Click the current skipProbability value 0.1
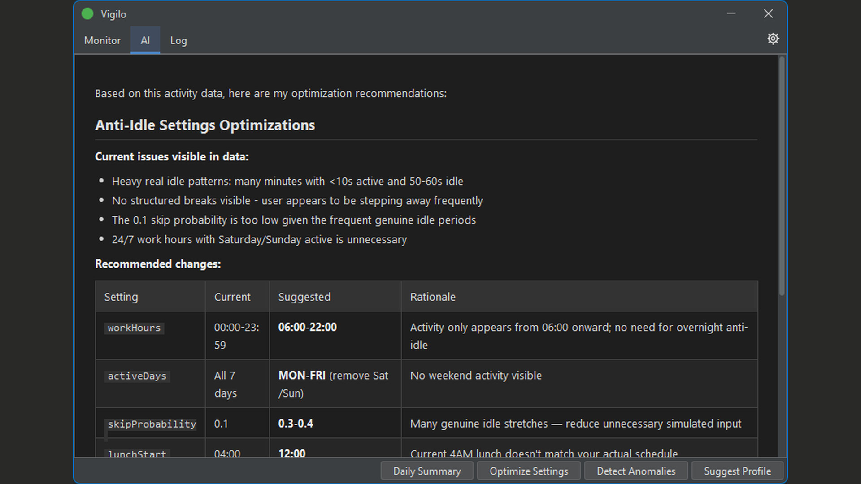The width and height of the screenshot is (861, 484). pyautogui.click(x=221, y=423)
